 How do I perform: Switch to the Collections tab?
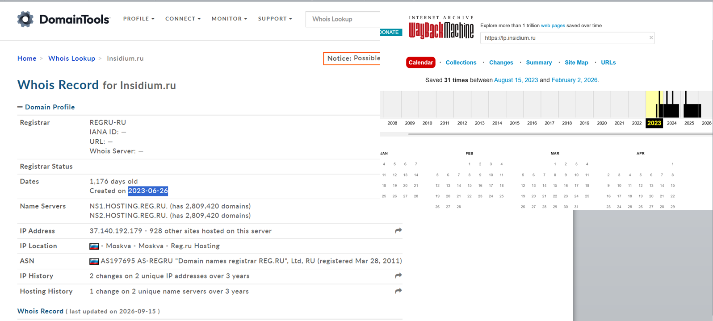pos(461,63)
